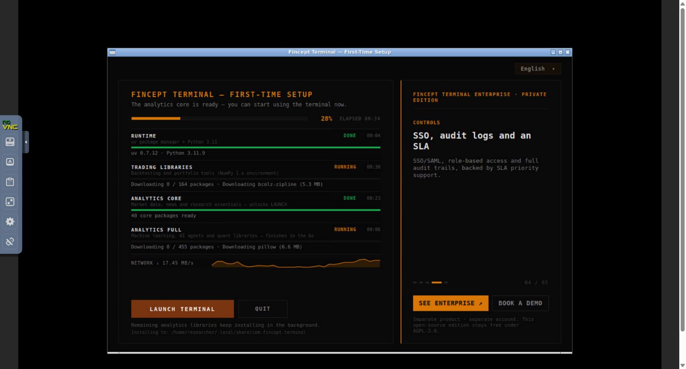Click the 'ELAPSED 00:34' timer text
686x369 pixels.
360,118
